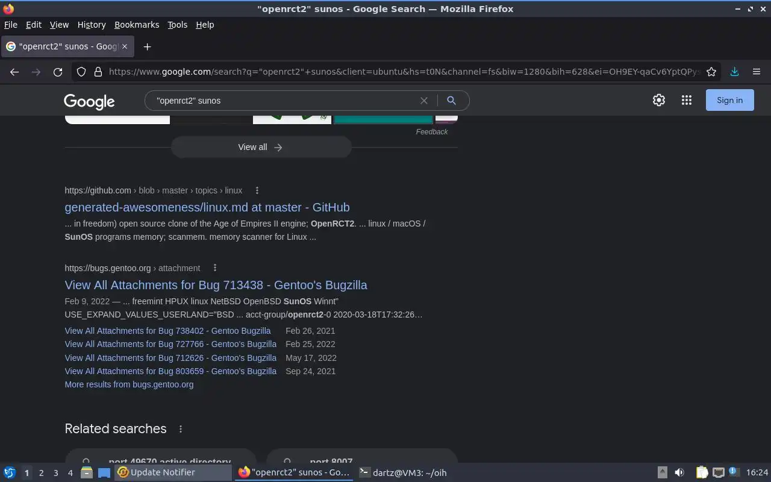Open the Firefox hamburger application menu
The height and width of the screenshot is (482, 771).
click(757, 72)
